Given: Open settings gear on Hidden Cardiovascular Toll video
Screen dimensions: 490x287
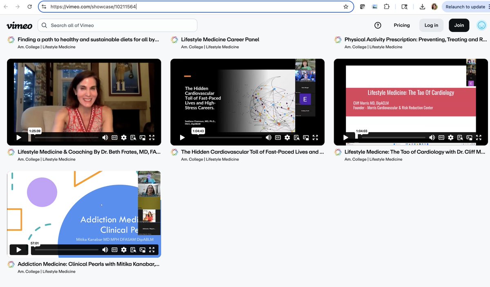Looking at the screenshot, I should [287, 138].
